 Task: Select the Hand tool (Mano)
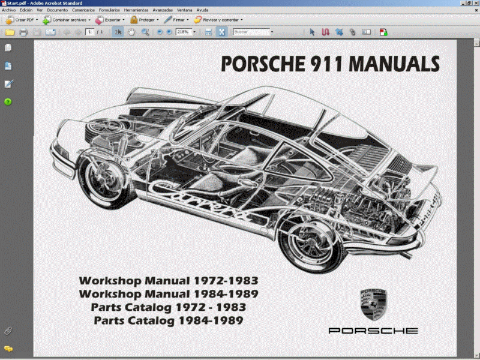click(x=132, y=32)
